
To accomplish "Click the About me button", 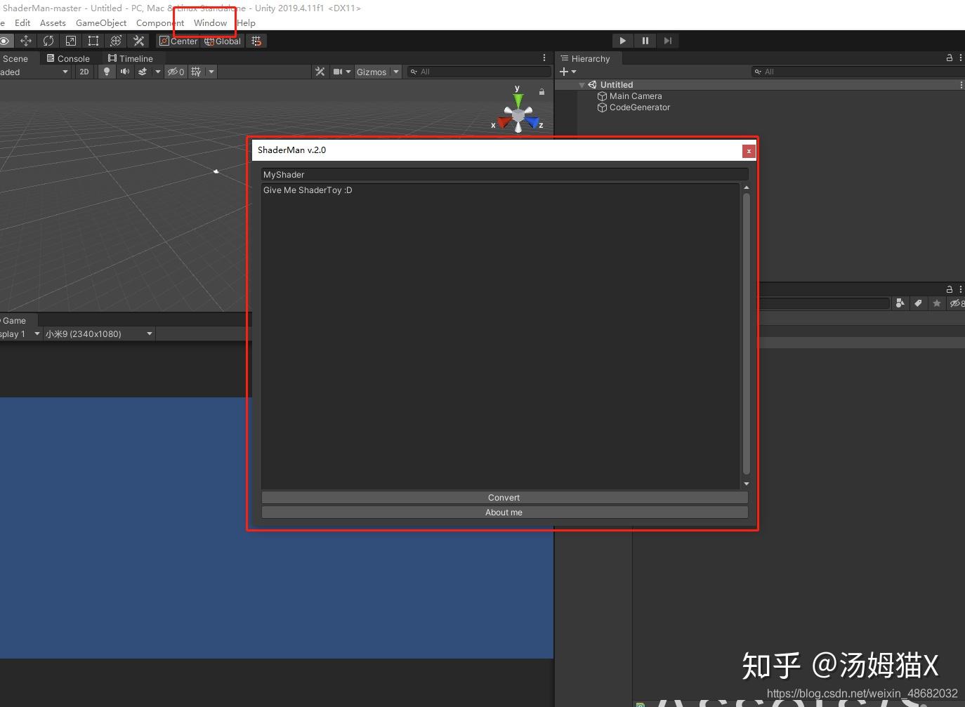I will (504, 513).
